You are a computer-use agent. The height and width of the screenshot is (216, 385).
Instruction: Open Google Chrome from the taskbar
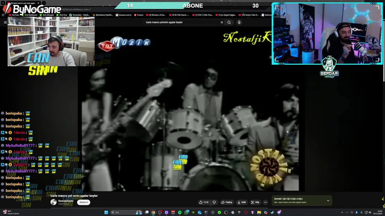(x=153, y=212)
